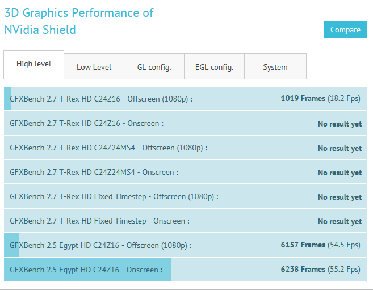Click 'No result yet' for Fixed Timestep Onscreen
373x290 pixels.
pyautogui.click(x=340, y=221)
